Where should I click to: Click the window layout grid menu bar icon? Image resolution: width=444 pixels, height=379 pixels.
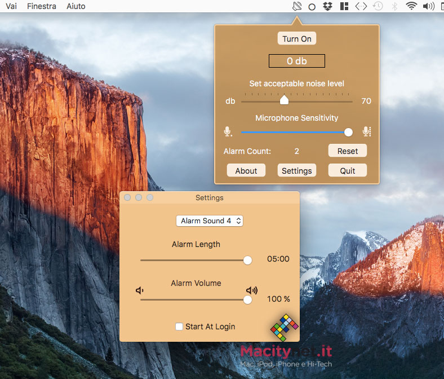(x=344, y=6)
